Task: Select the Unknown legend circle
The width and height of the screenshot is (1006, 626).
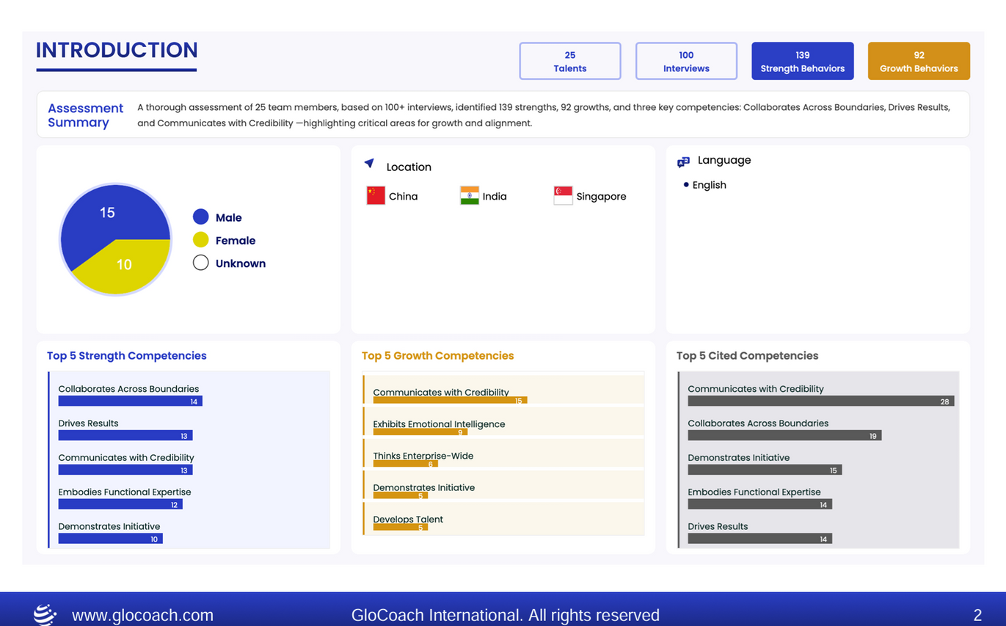Action: 200,263
